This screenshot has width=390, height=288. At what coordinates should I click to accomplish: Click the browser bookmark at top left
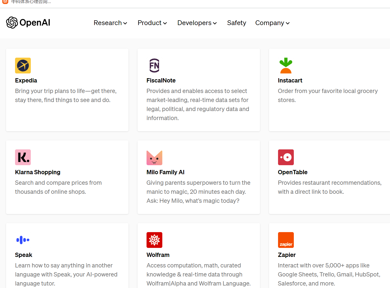[x=28, y=2]
